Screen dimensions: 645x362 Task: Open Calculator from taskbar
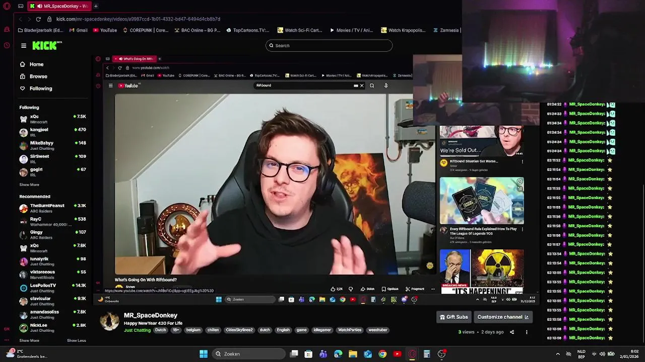427,354
